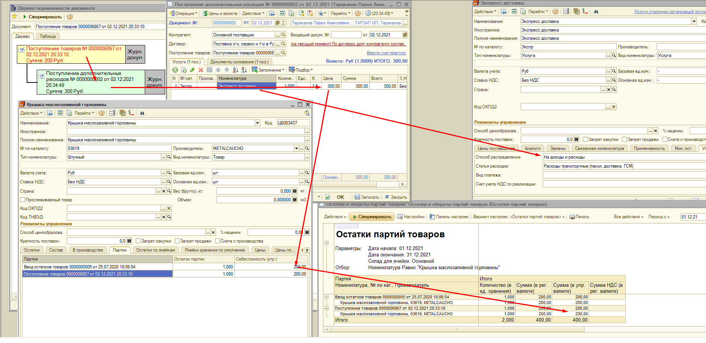Click binoculars icon in Экспресс доставка window
Image resolution: width=706 pixels, height=343 pixels.
point(596,12)
